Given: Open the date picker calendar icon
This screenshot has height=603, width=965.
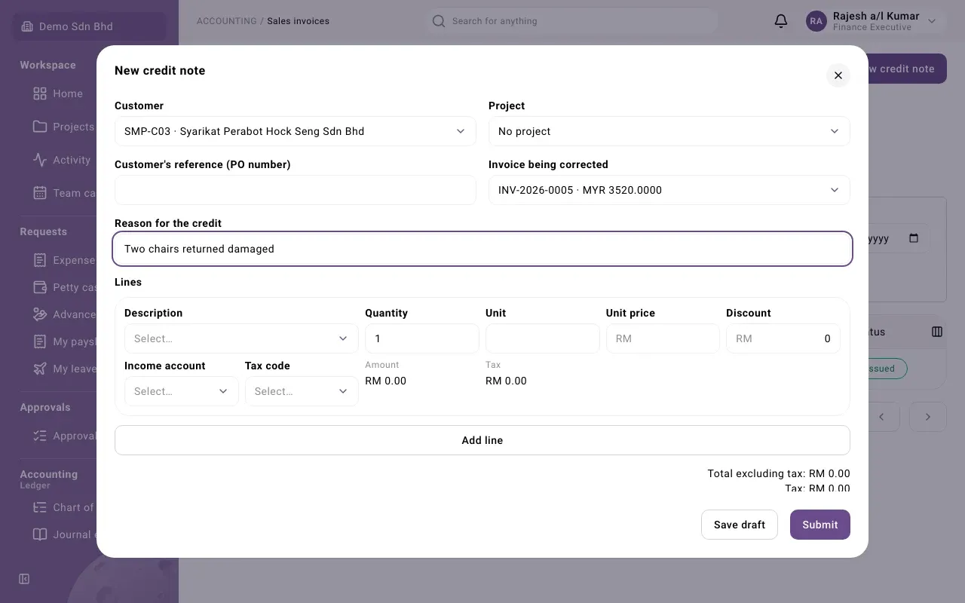Looking at the screenshot, I should coord(914,238).
